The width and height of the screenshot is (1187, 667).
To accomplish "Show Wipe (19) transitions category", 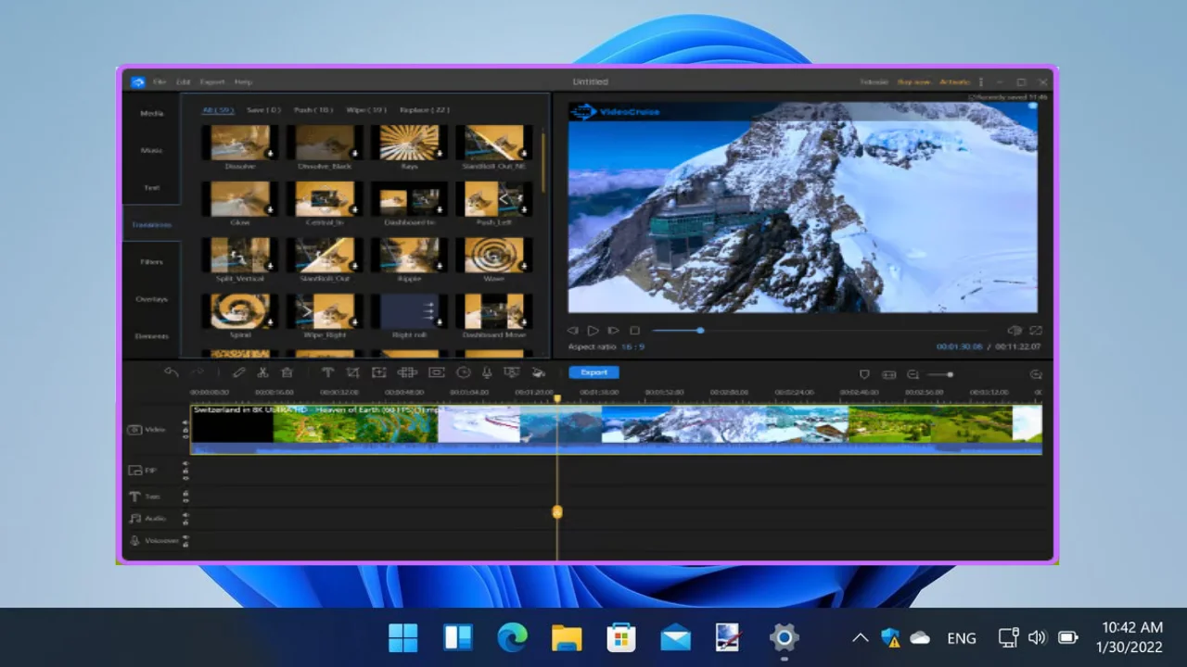I will click(366, 110).
